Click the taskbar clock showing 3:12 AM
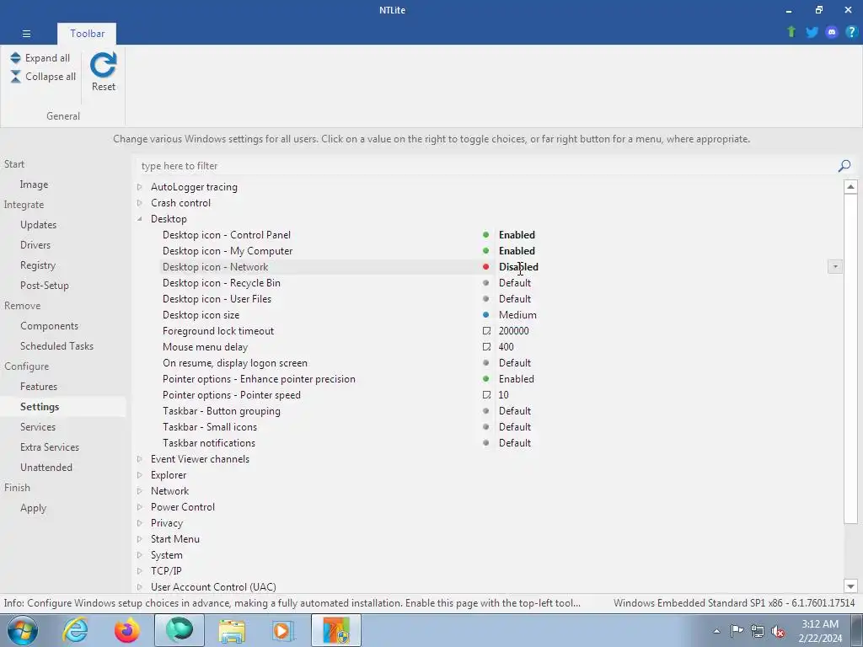 click(x=820, y=631)
